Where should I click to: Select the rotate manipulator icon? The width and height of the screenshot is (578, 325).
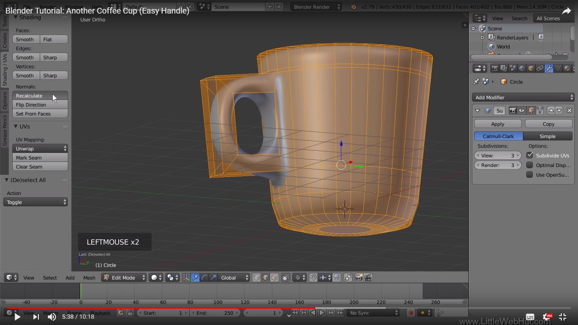coord(204,278)
